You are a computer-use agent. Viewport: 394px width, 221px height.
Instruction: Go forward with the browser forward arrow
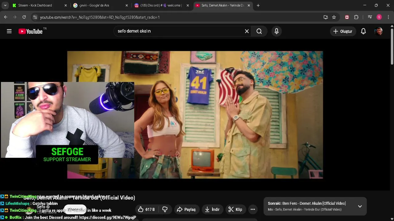[15, 17]
